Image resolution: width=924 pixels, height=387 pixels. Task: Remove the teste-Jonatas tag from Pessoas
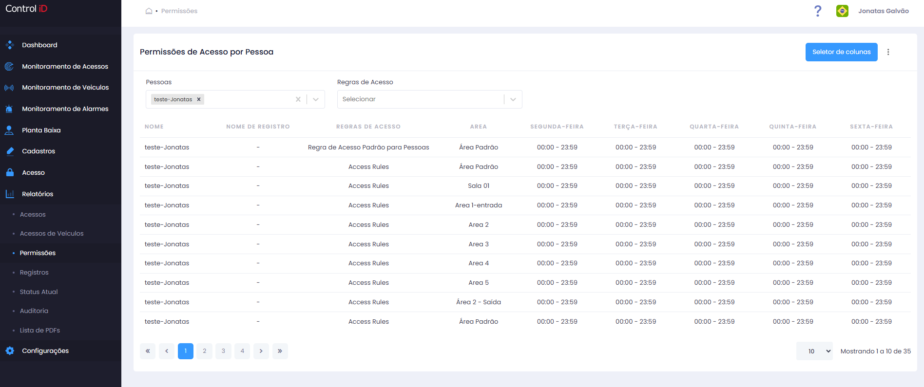[x=199, y=99]
